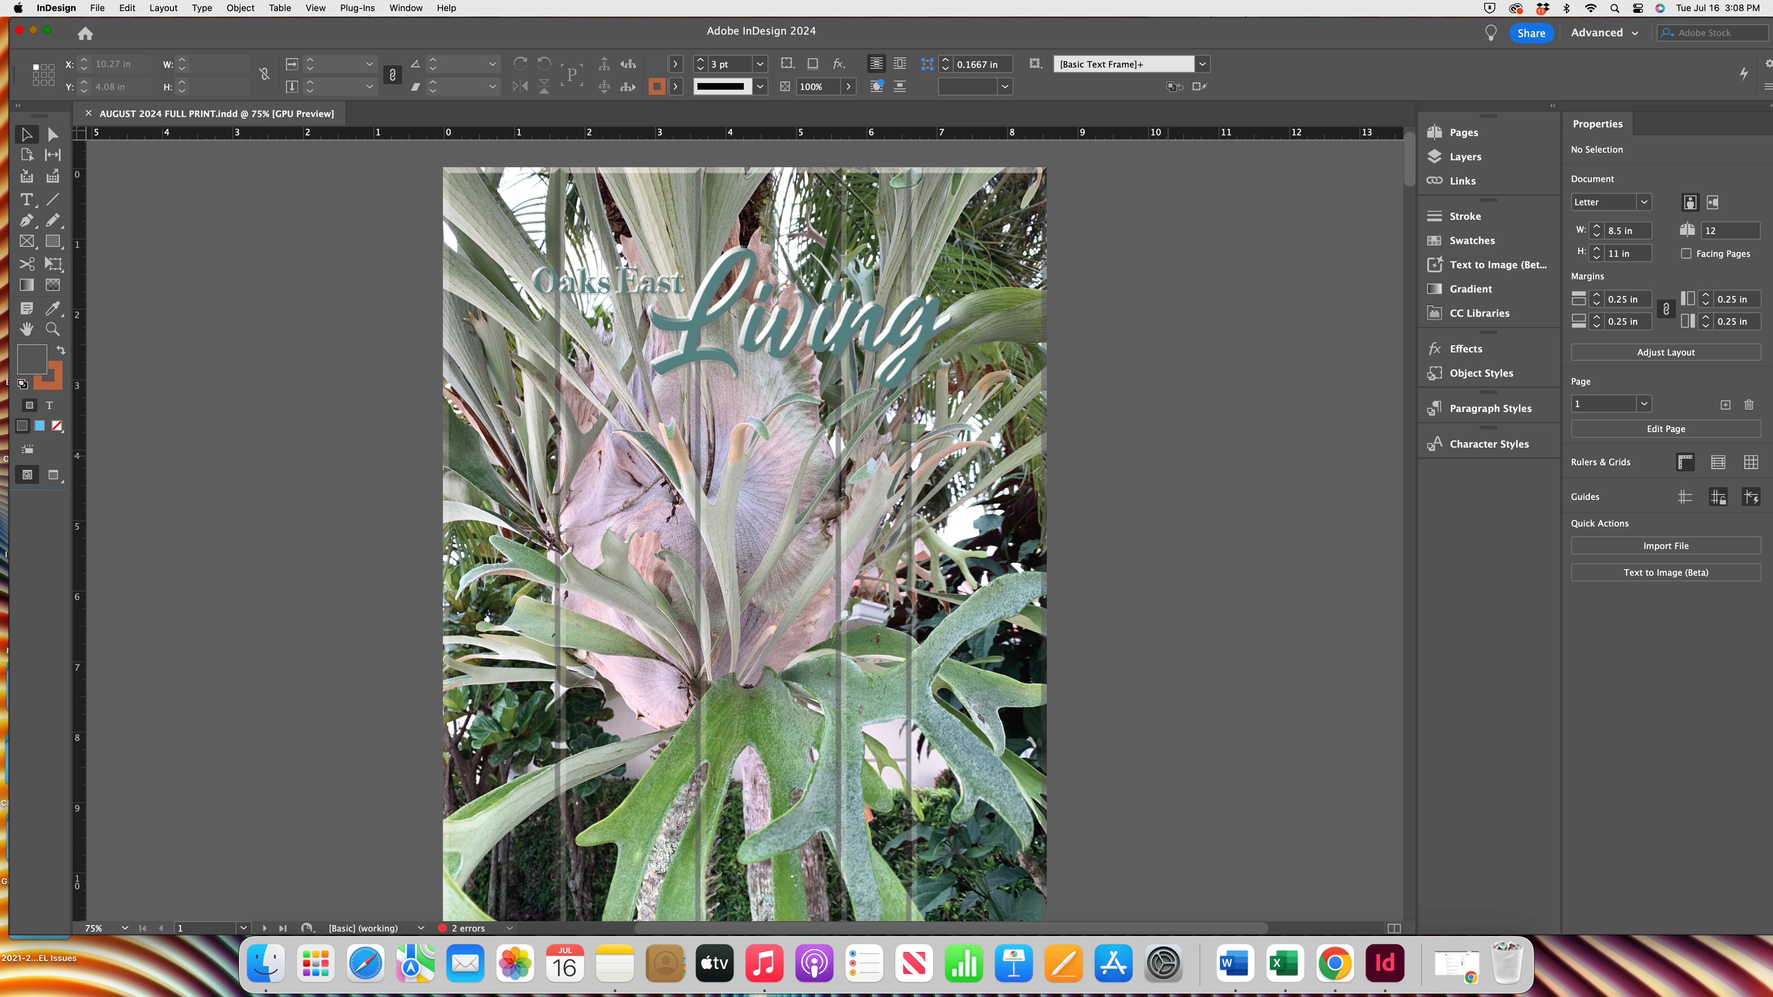Select the Line tool
Viewport: 1773px width, 997px height.
point(53,199)
